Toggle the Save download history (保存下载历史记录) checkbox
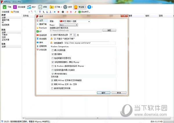Image resolution: width=174 pixels, height=123 pixels. [x=51, y=35]
